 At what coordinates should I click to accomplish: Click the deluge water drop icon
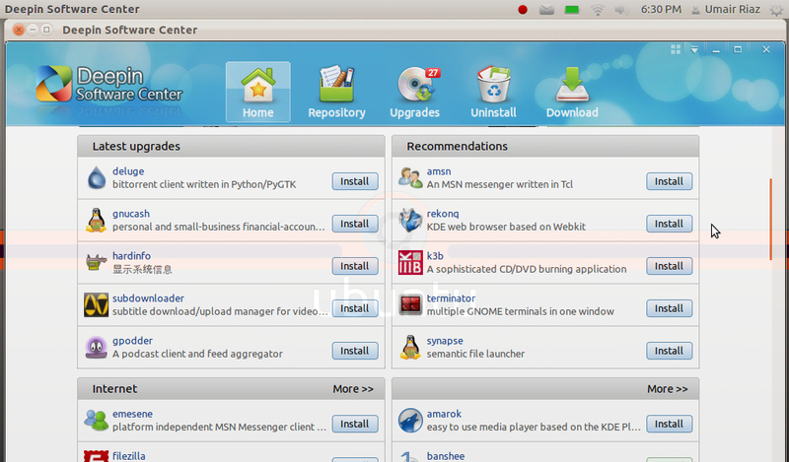[x=96, y=178]
